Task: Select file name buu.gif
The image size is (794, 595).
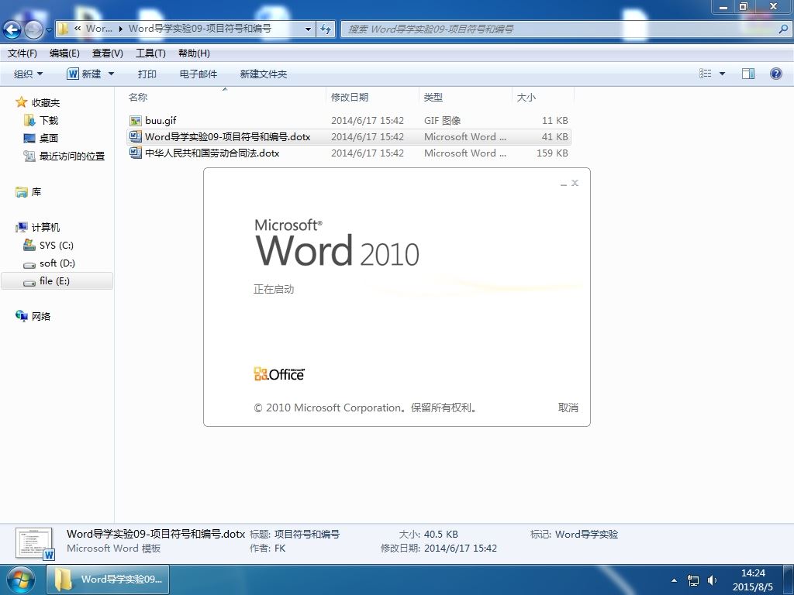Action: pyautogui.click(x=161, y=120)
